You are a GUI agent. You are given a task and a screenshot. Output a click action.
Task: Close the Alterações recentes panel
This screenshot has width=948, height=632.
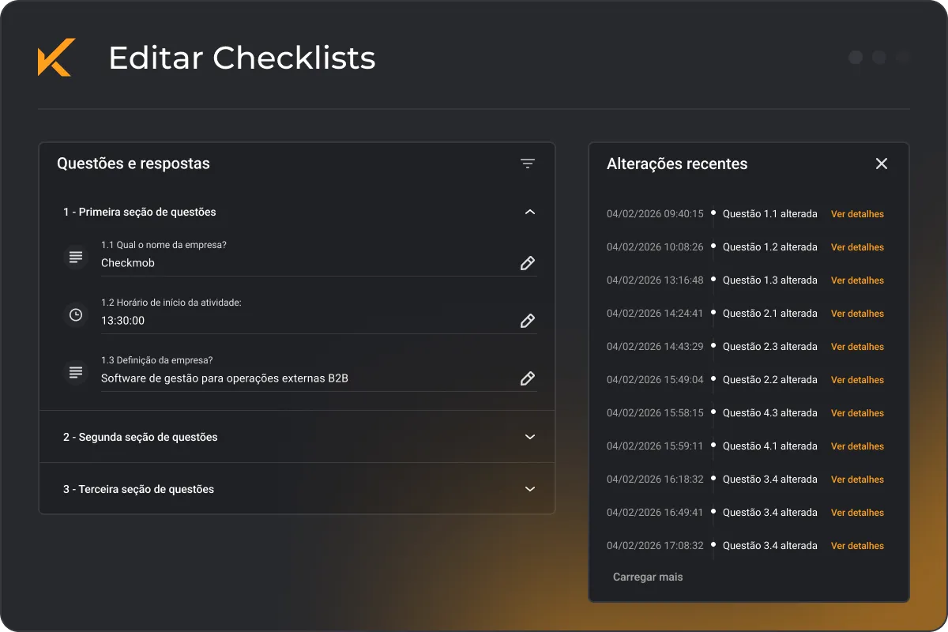point(882,164)
